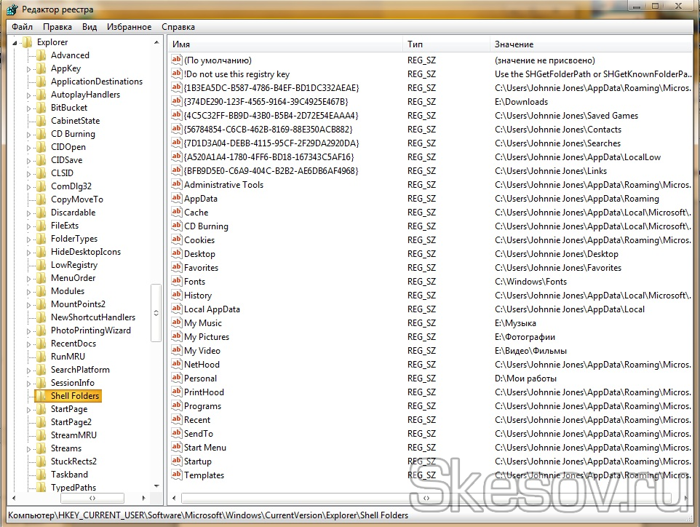Click folder icon beside TypedPaths key

(x=41, y=488)
